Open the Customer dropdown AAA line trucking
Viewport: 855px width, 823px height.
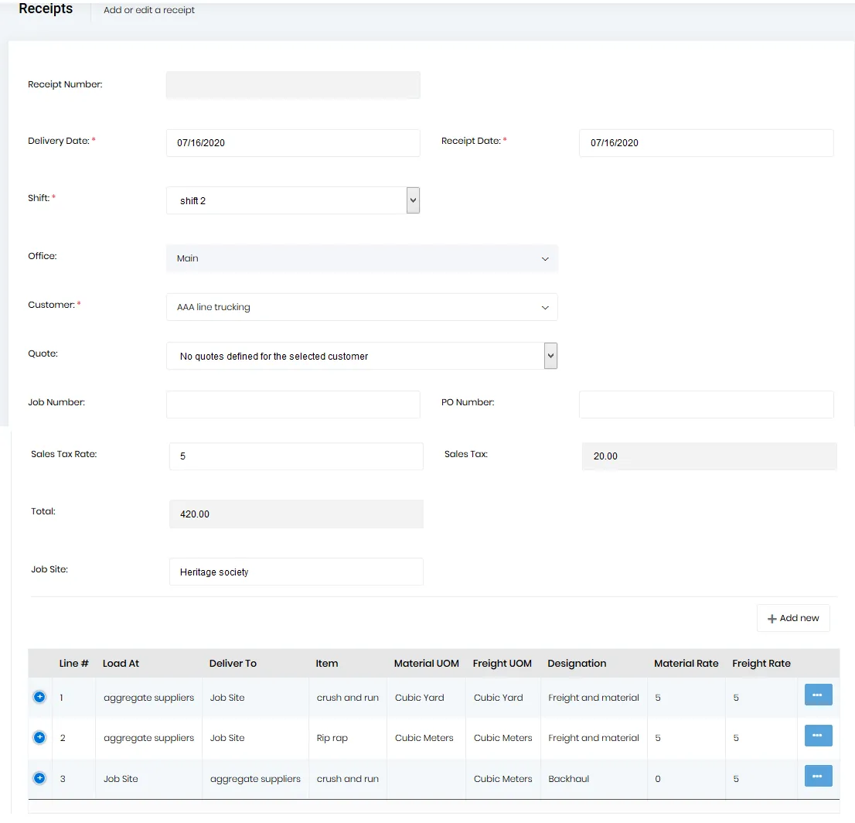[362, 307]
